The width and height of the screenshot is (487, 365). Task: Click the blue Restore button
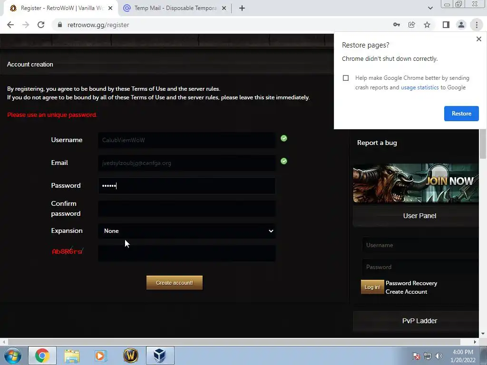pos(461,114)
